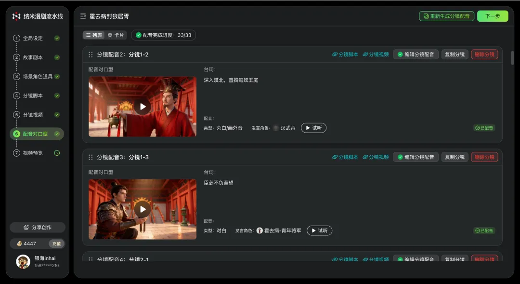Click the 分镜配音2：分镜1-2 title
This screenshot has width=520, height=284.
[123, 54]
